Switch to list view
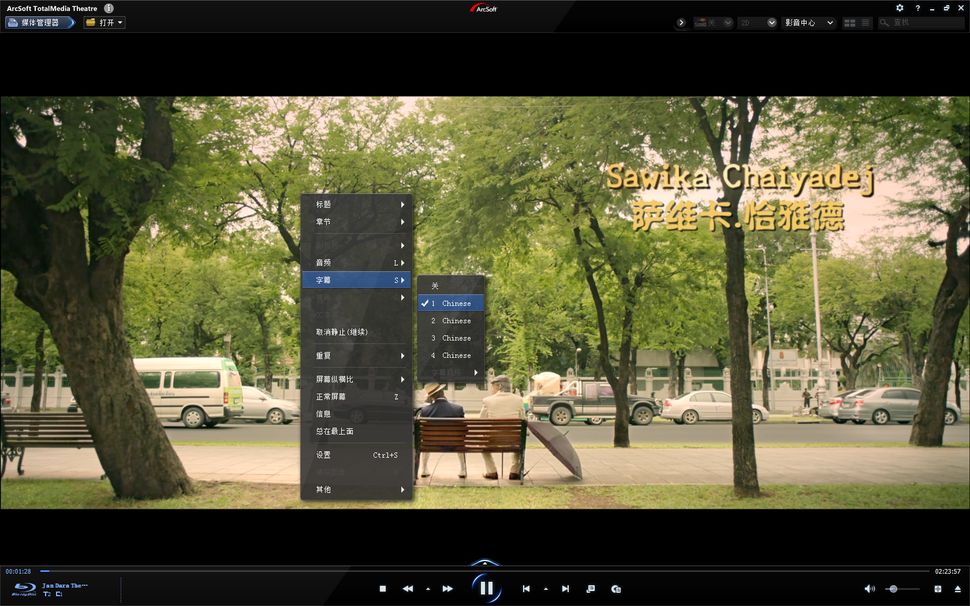The height and width of the screenshot is (606, 970). tap(865, 23)
